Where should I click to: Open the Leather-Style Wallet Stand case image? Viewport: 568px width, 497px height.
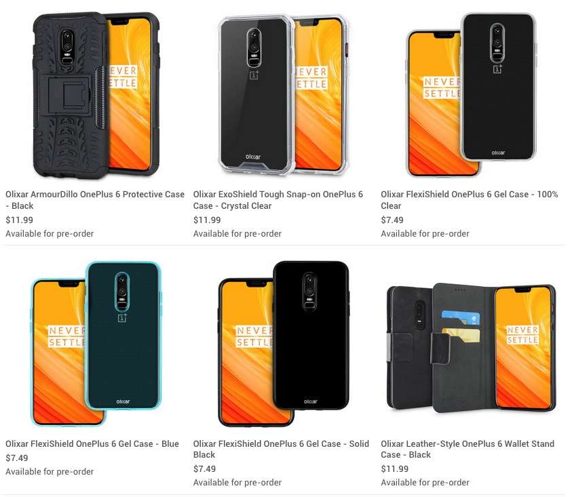click(471, 349)
